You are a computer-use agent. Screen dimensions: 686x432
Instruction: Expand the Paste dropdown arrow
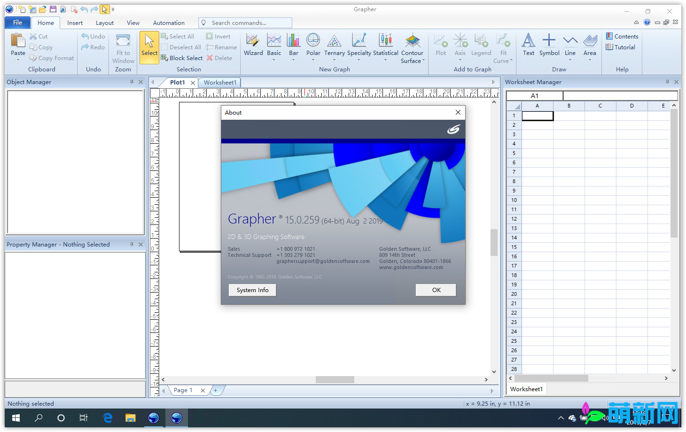18,60
